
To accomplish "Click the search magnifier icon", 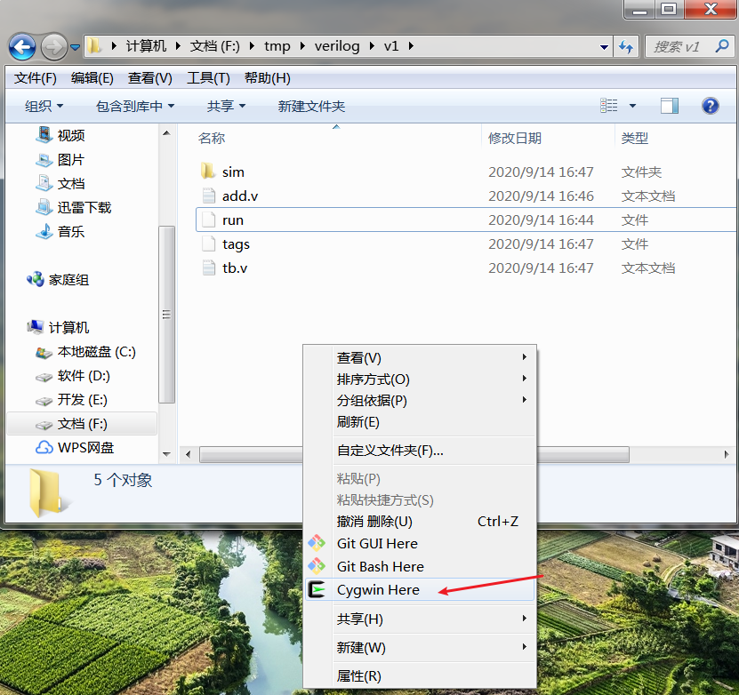I will (x=721, y=46).
